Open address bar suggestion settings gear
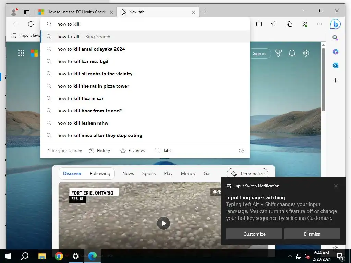Image resolution: width=351 pixels, height=263 pixels. [242, 151]
